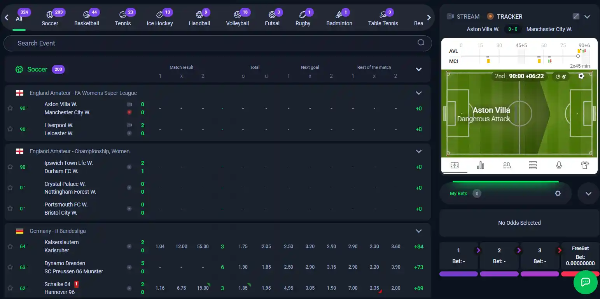
Task: Favorite the Liverpool W. vs Leicester match
Action: click(x=10, y=129)
